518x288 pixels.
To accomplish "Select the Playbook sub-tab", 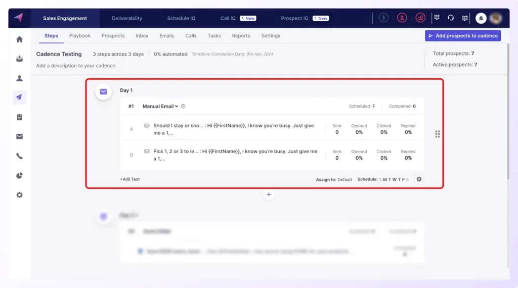I will point(79,36).
